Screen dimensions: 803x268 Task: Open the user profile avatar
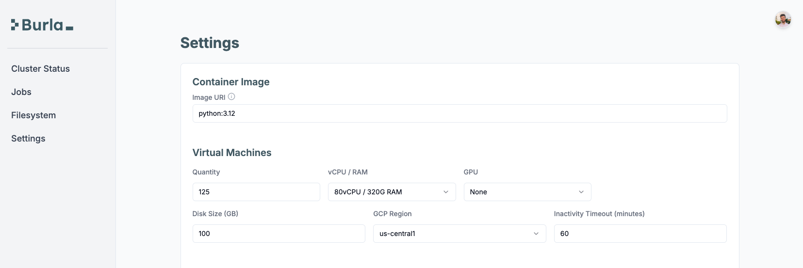pos(783,20)
